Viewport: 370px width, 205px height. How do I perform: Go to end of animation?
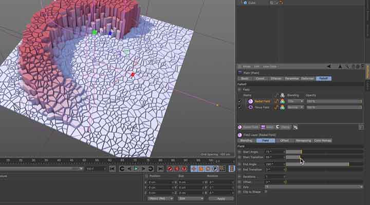pos(160,169)
